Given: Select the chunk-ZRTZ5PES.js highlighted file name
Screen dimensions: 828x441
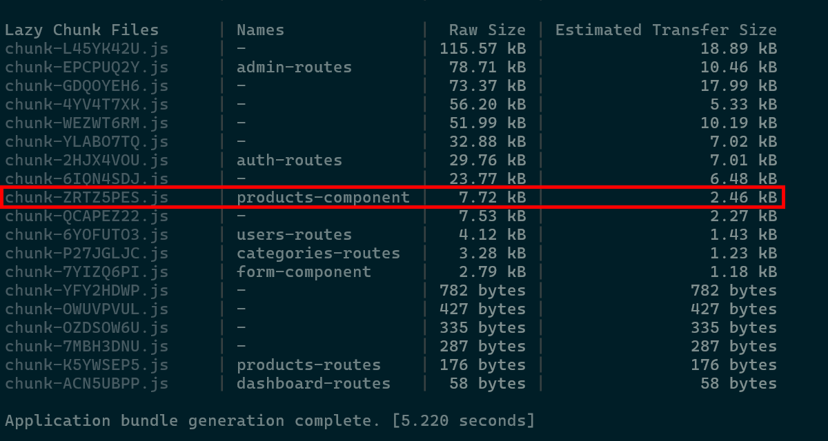Looking at the screenshot, I should coord(86,198).
